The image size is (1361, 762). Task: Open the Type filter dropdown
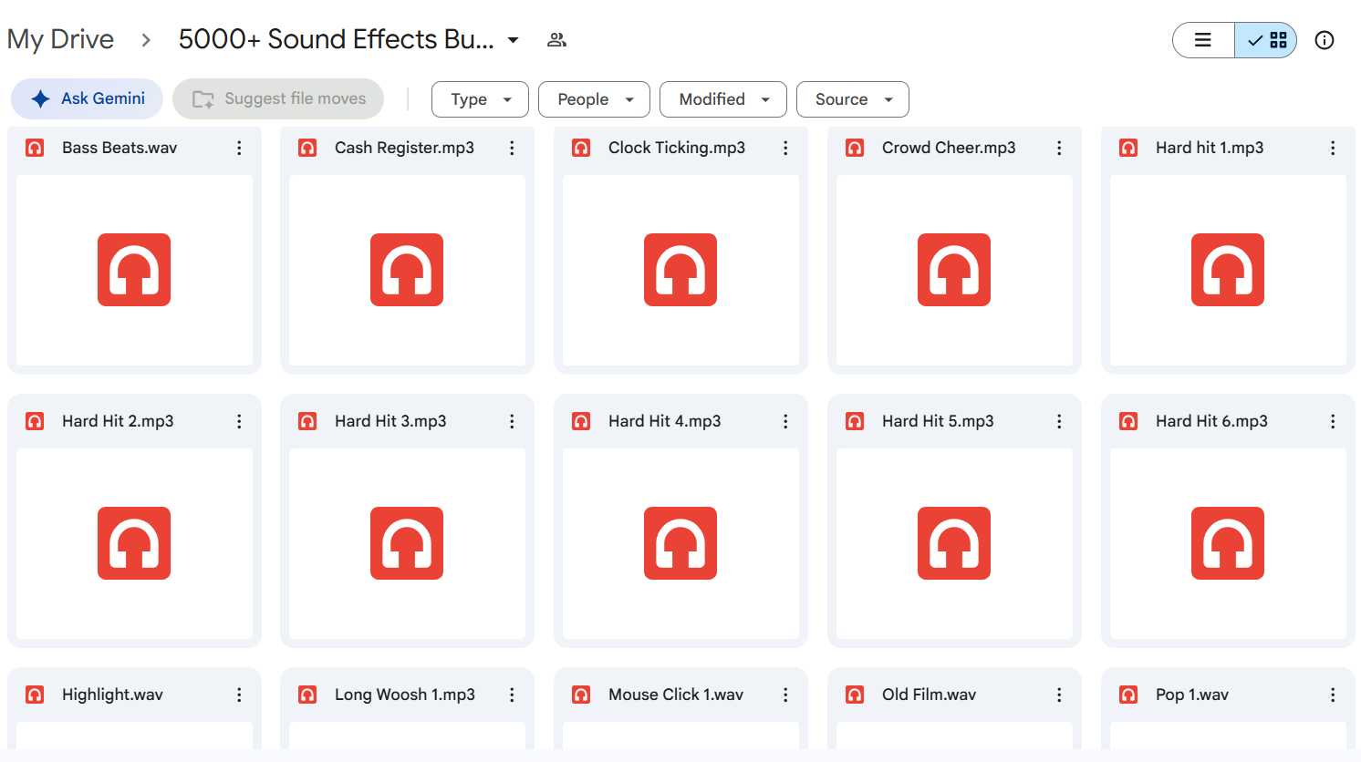pyautogui.click(x=480, y=99)
